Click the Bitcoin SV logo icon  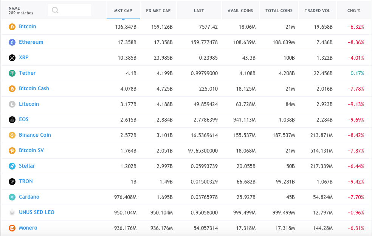pyautogui.click(x=12, y=151)
